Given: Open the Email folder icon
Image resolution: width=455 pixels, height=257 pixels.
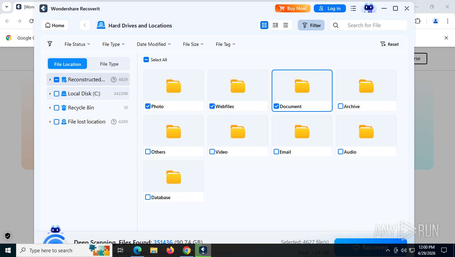Looking at the screenshot, I should 302,132.
